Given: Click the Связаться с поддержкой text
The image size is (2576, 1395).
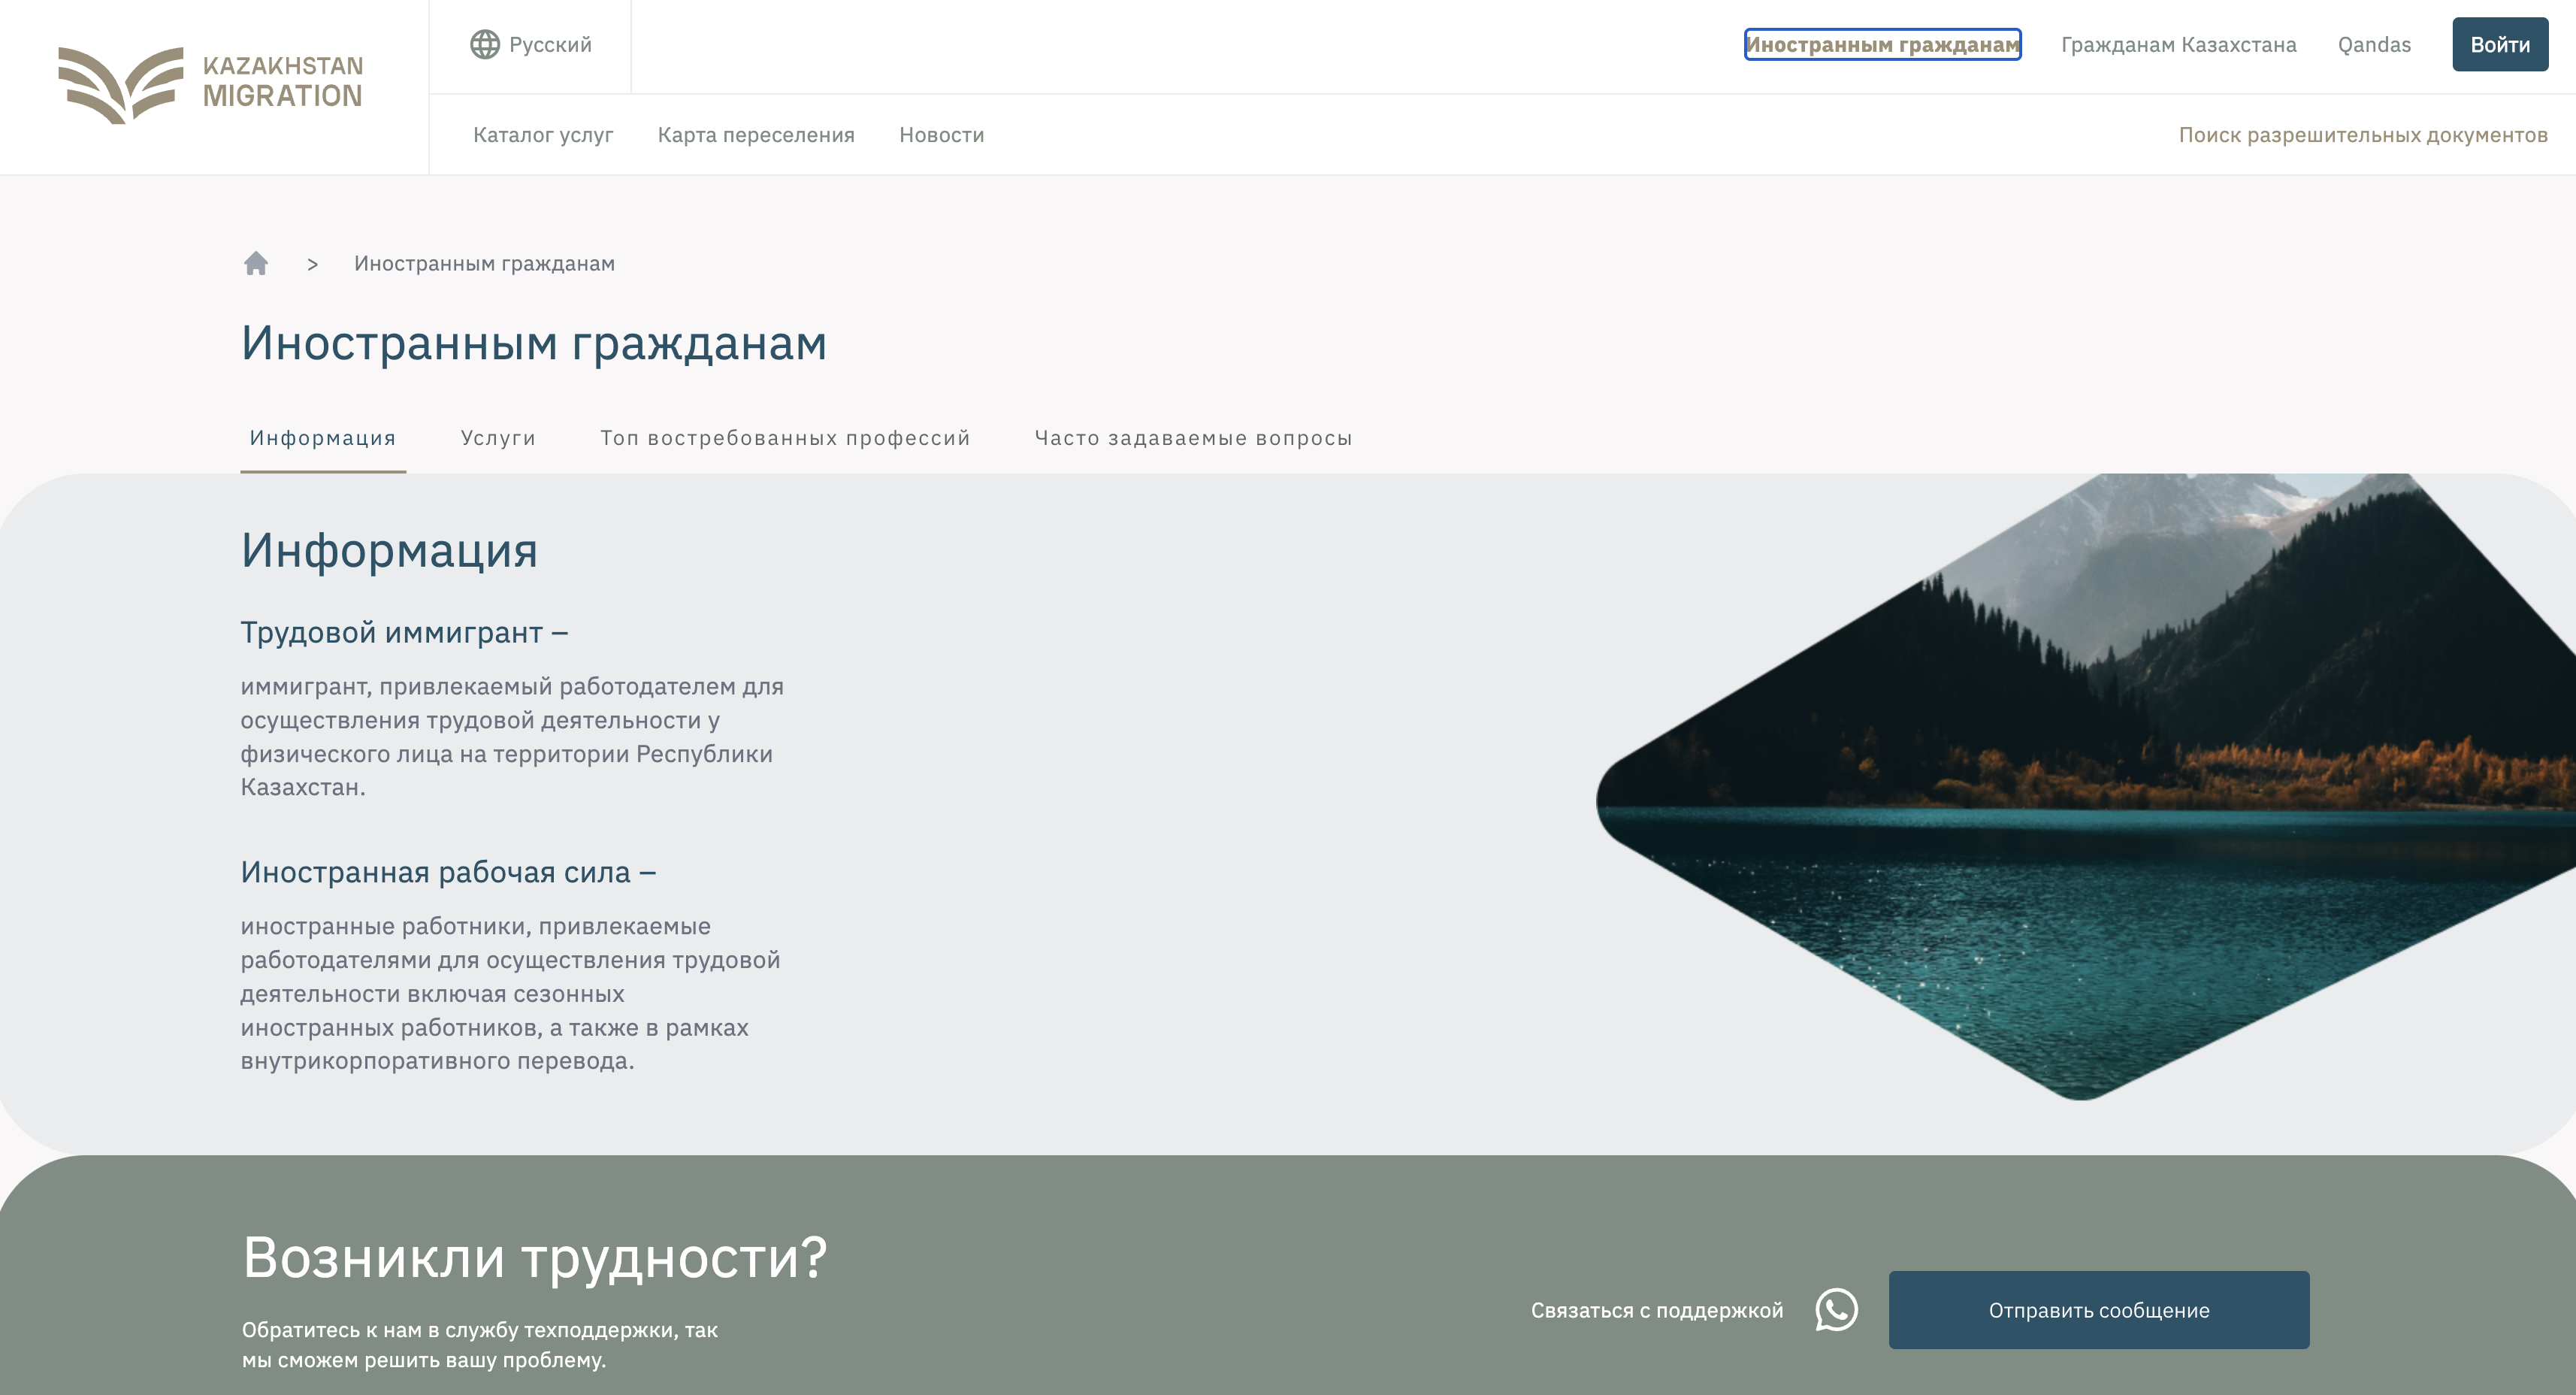Looking at the screenshot, I should point(1656,1310).
